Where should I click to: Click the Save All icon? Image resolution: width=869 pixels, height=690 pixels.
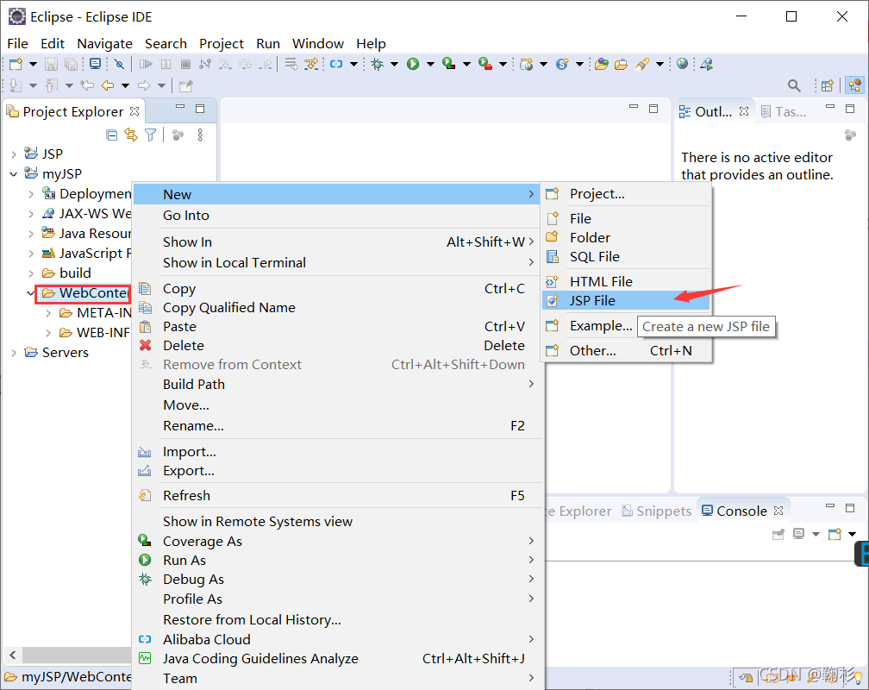point(71,64)
